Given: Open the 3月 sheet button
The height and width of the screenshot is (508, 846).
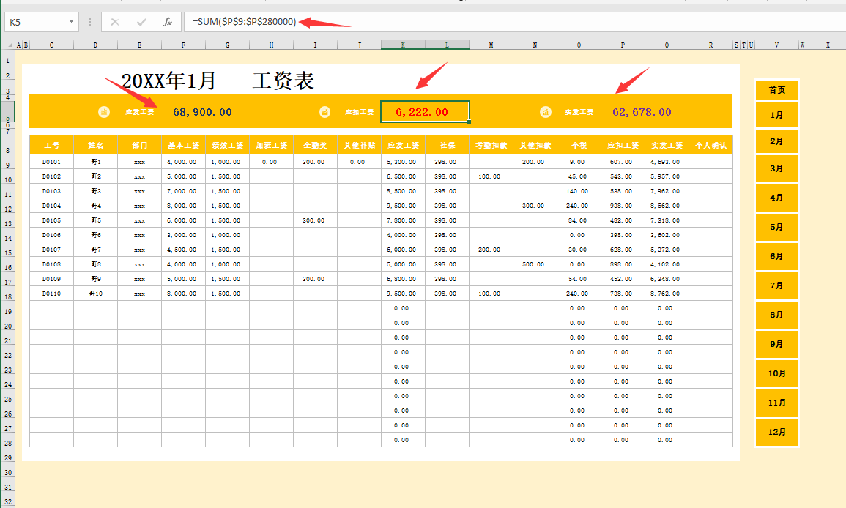Looking at the screenshot, I should 776,168.
